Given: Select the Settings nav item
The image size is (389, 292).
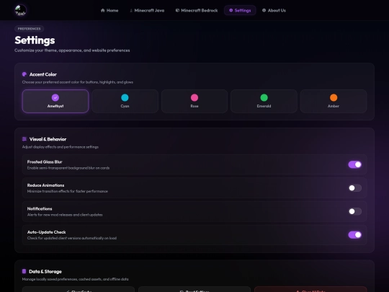Looking at the screenshot, I should coord(240,10).
